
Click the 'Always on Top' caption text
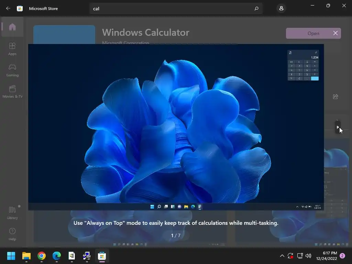click(x=176, y=223)
